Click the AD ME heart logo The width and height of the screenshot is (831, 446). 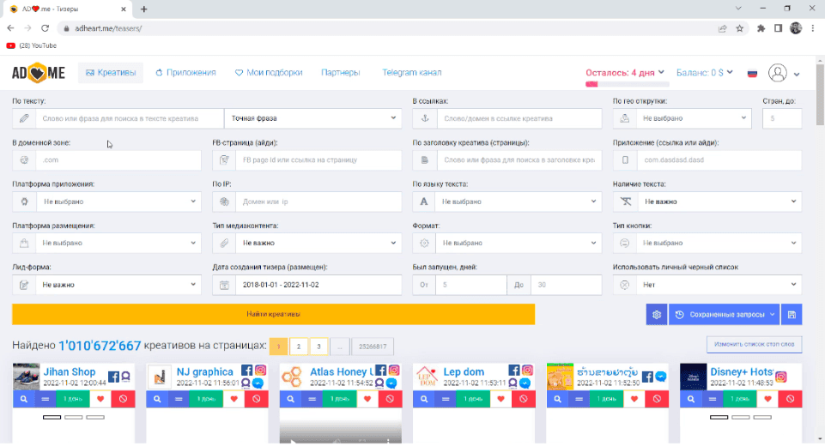pos(39,73)
